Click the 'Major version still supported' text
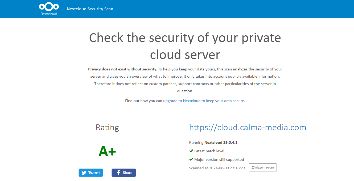This screenshot has height=181, width=354. (x=219, y=159)
